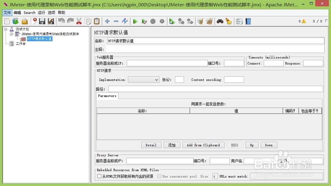This screenshot has height=186, width=331.
Task: Select HTTP请求默认值 tree item
Action: [x=39, y=39]
